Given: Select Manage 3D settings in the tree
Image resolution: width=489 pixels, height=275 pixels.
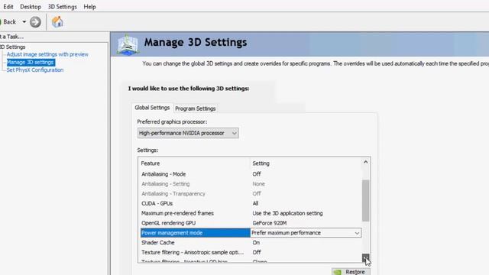Looking at the screenshot, I should pyautogui.click(x=31, y=62).
